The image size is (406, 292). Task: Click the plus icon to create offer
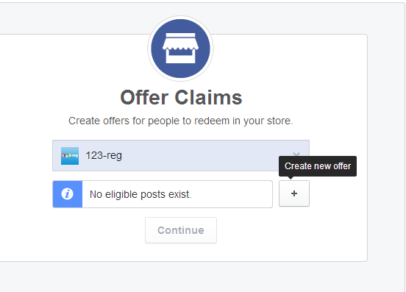(294, 193)
